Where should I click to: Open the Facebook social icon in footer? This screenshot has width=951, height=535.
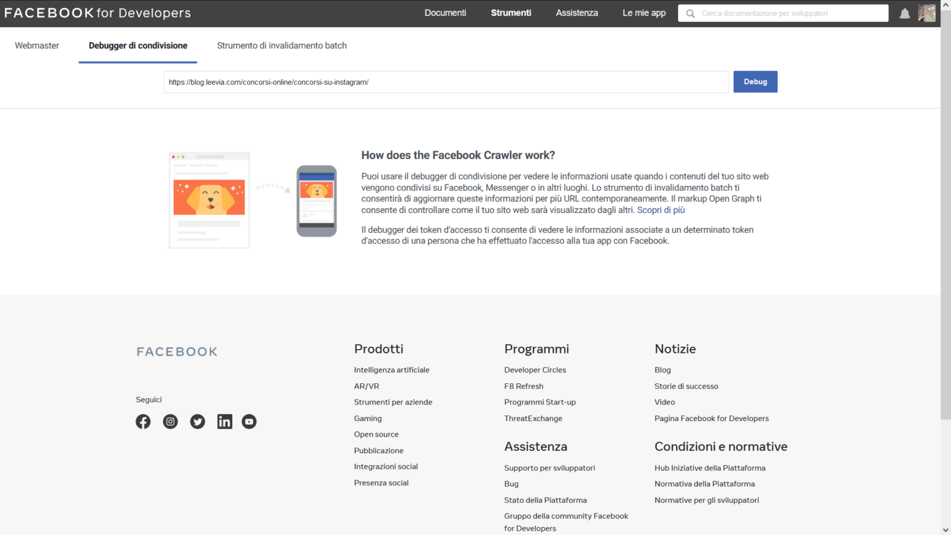click(x=143, y=422)
